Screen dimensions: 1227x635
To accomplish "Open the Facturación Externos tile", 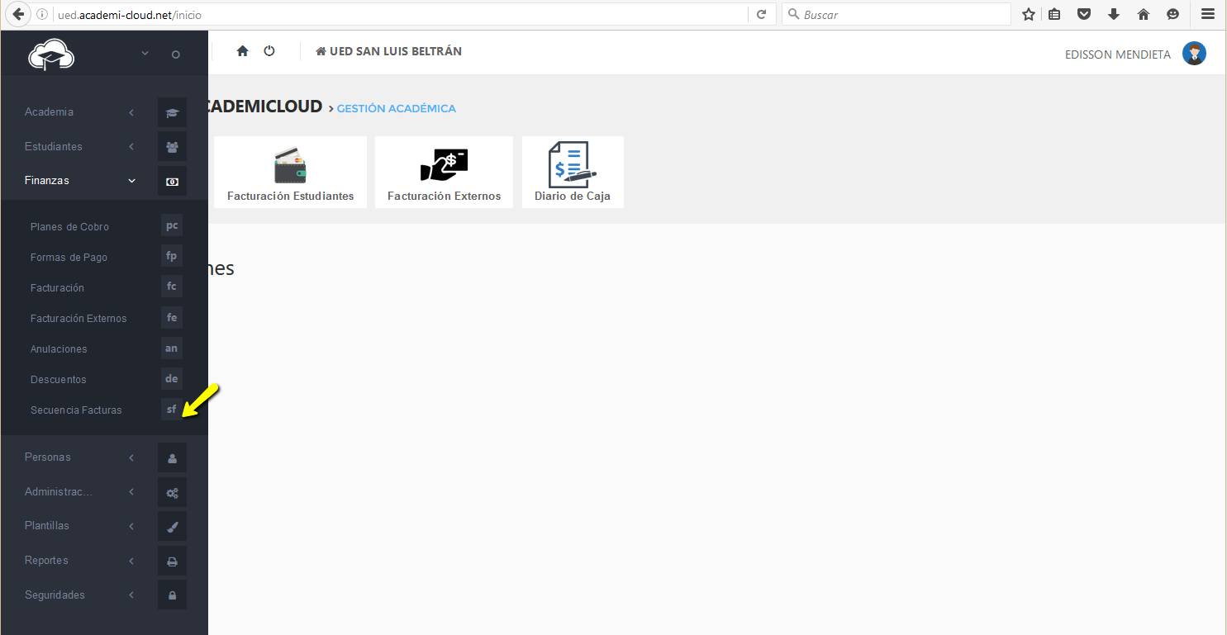I will [x=444, y=172].
